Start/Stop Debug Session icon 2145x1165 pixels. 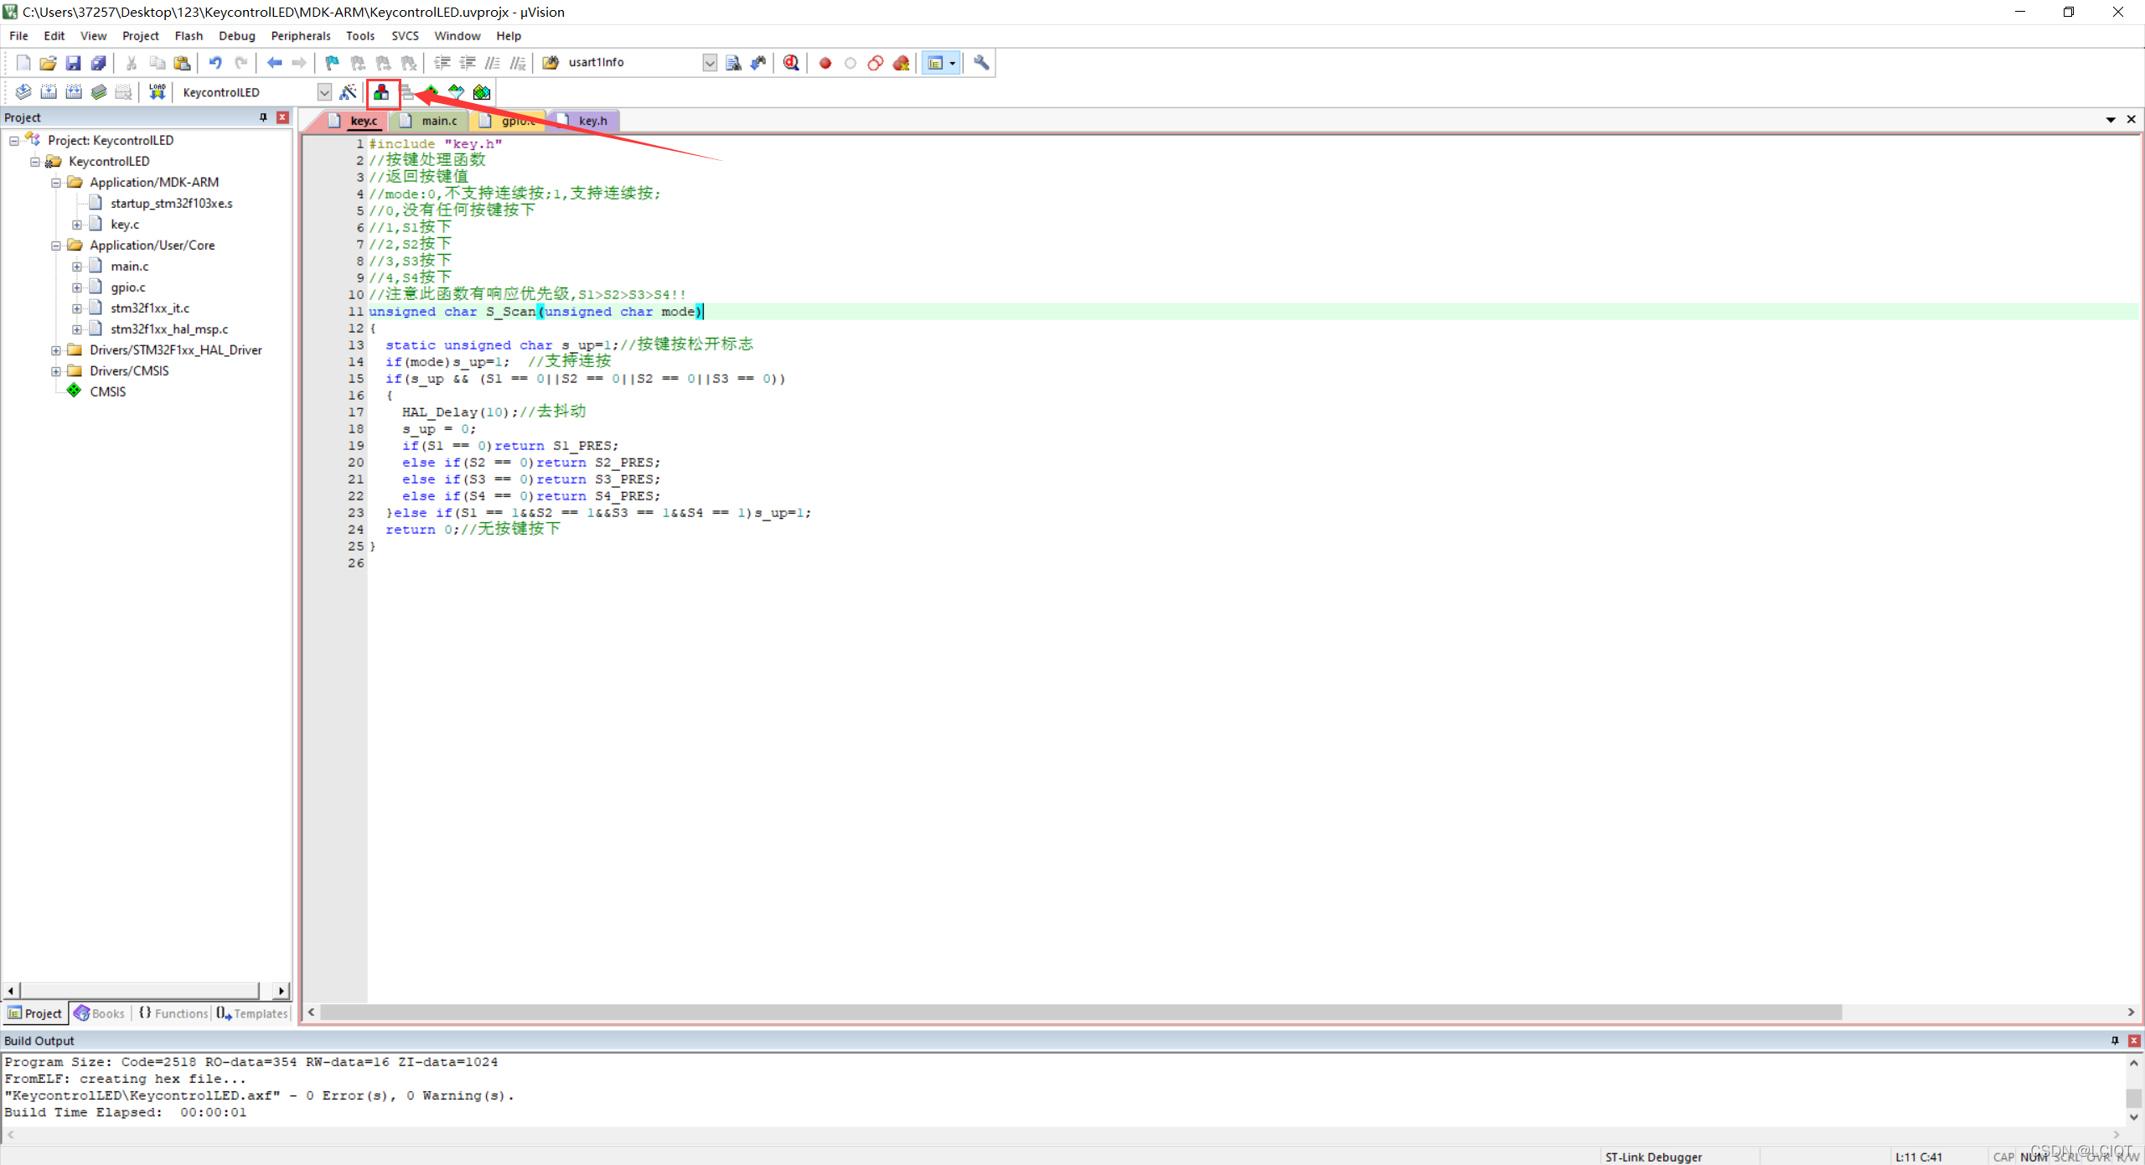click(791, 63)
